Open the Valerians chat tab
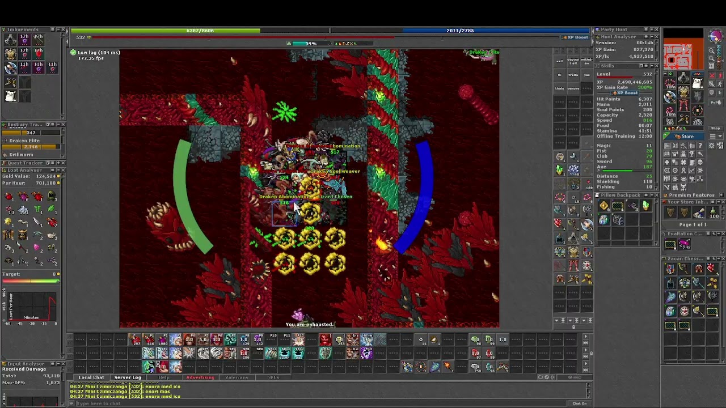This screenshot has width=726, height=408. pos(237,377)
